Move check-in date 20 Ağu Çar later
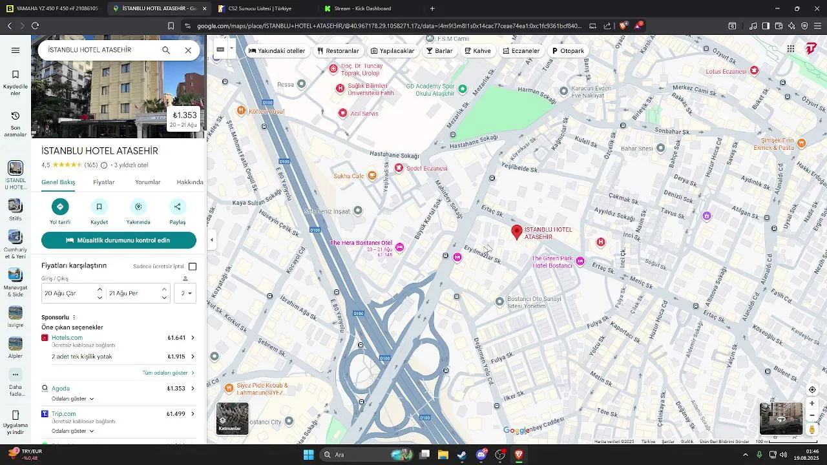This screenshot has width=827, height=465. (x=99, y=289)
